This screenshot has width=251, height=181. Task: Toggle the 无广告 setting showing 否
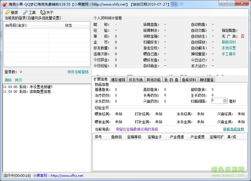click(242, 36)
